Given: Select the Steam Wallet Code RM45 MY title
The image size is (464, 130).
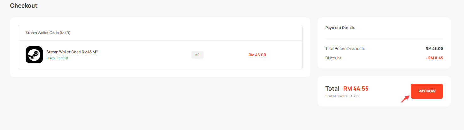Looking at the screenshot, I should coord(72,52).
